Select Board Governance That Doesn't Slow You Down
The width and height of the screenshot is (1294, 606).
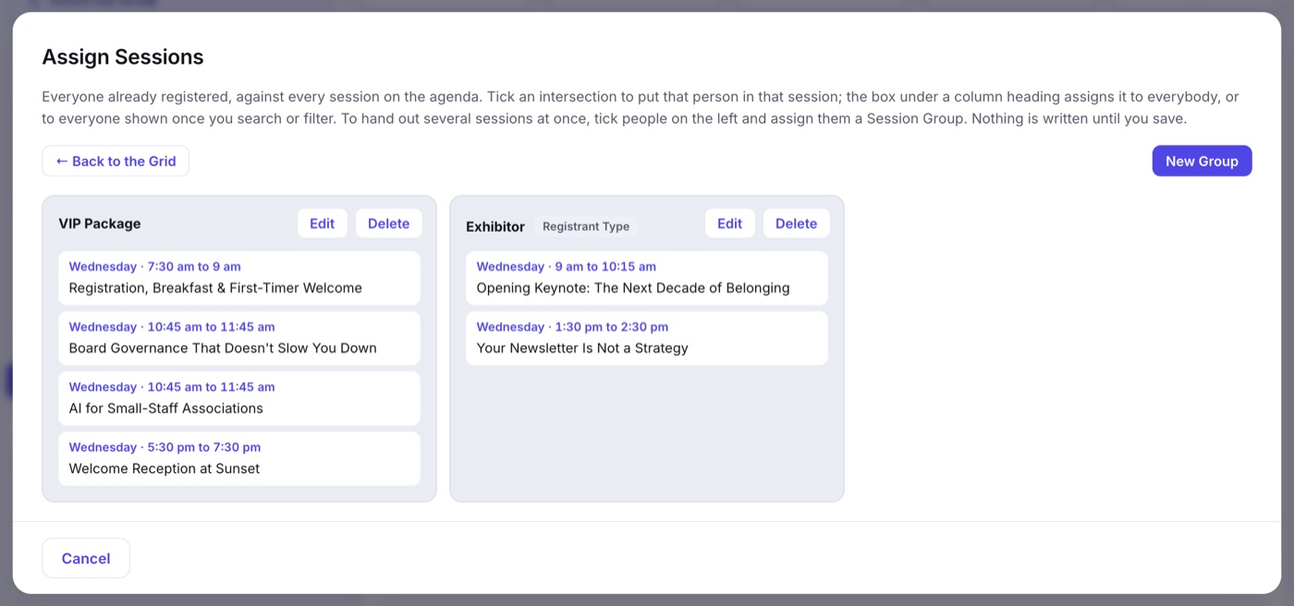(x=239, y=338)
